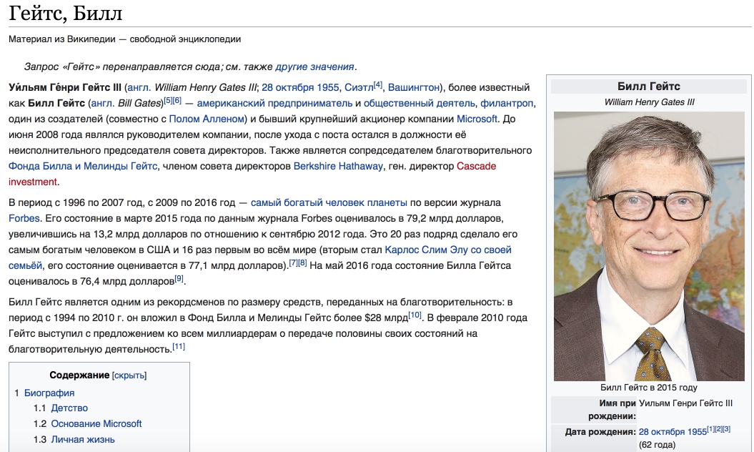
Task: Open Bill Gates portrait photo thumbnail
Action: (650, 246)
